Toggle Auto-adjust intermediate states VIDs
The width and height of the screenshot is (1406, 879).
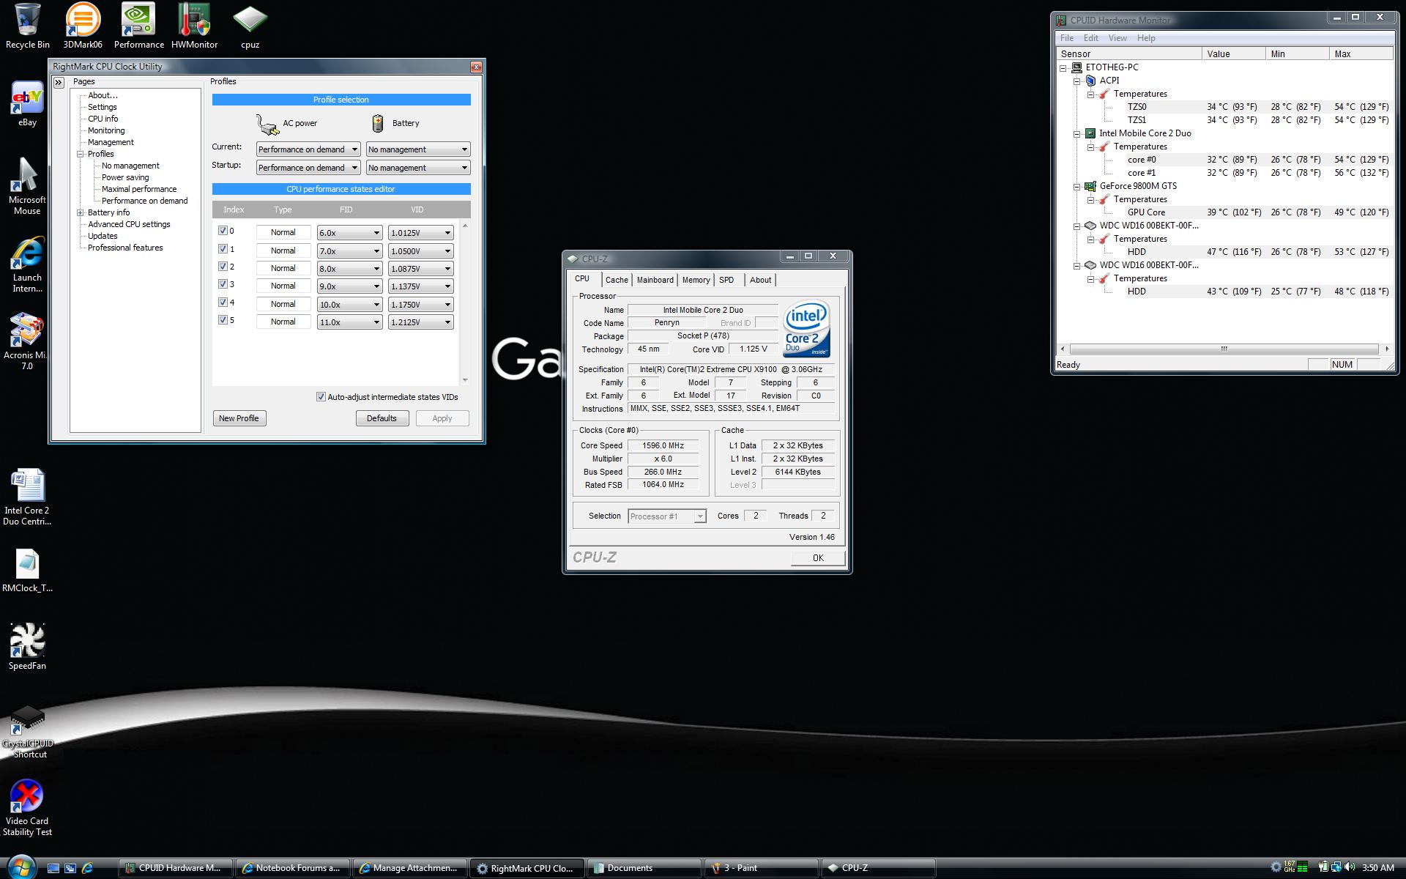pos(321,397)
